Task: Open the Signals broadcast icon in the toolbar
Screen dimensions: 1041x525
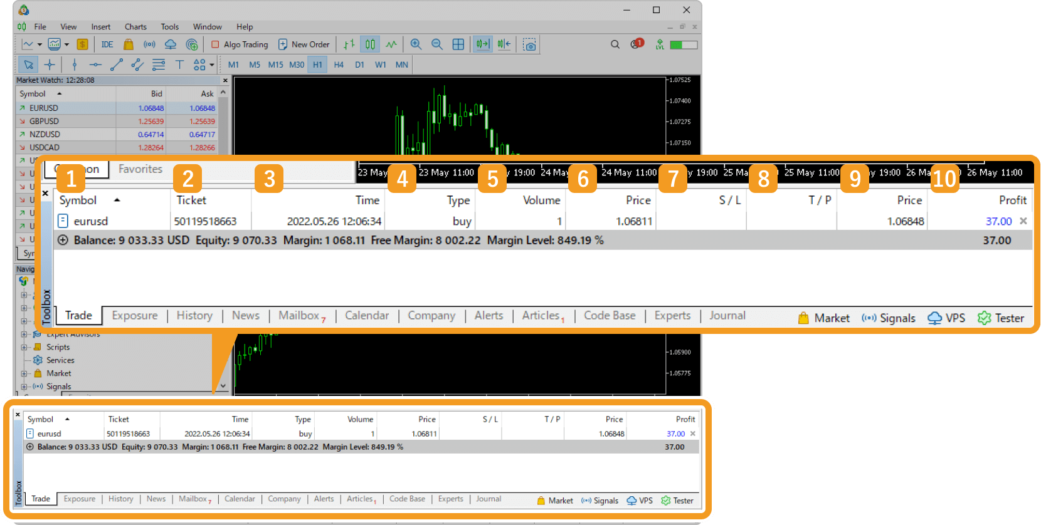Action: 149,44
